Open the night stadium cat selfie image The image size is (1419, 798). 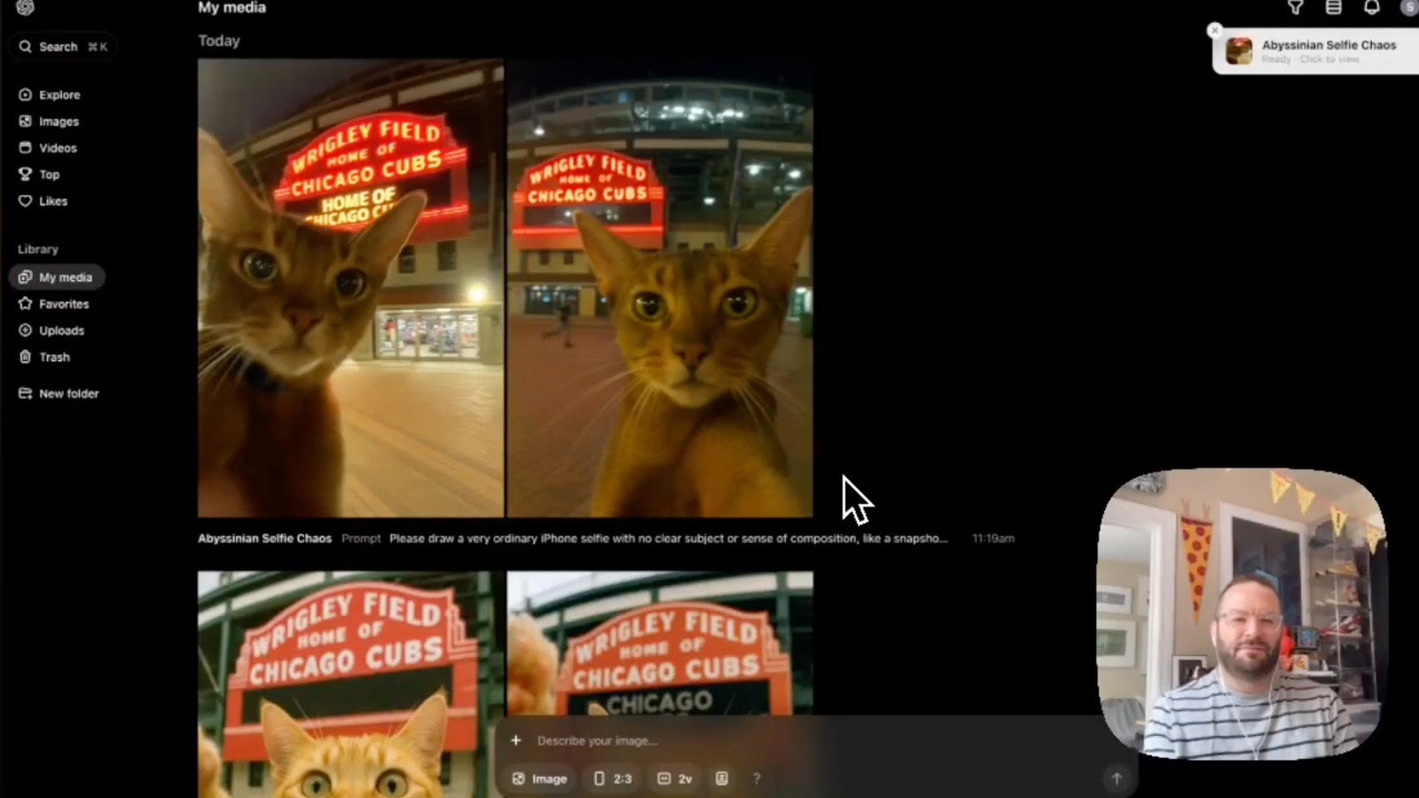click(660, 288)
